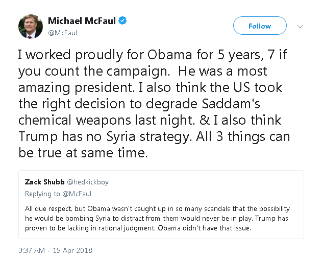The width and height of the screenshot is (323, 259).
Task: Open the tweet options chevron menu
Action: [300, 27]
